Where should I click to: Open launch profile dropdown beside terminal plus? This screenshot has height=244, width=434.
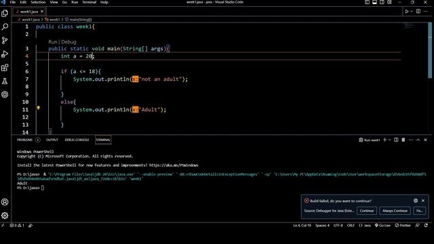[389, 140]
